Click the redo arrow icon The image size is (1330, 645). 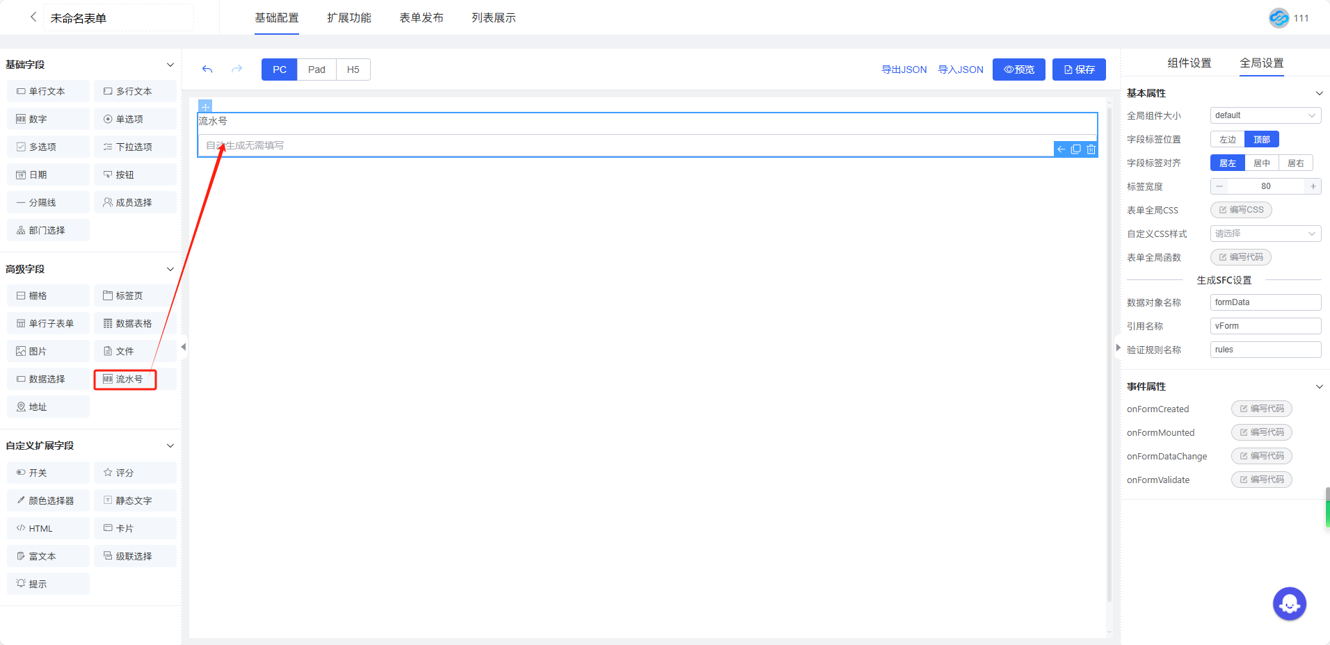click(x=237, y=70)
